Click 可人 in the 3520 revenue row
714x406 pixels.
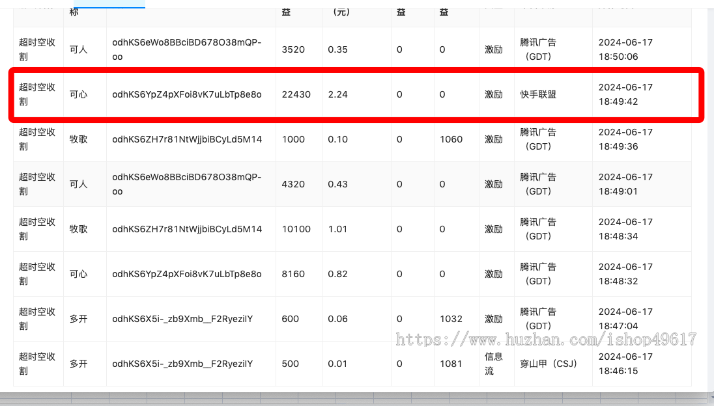78,49
